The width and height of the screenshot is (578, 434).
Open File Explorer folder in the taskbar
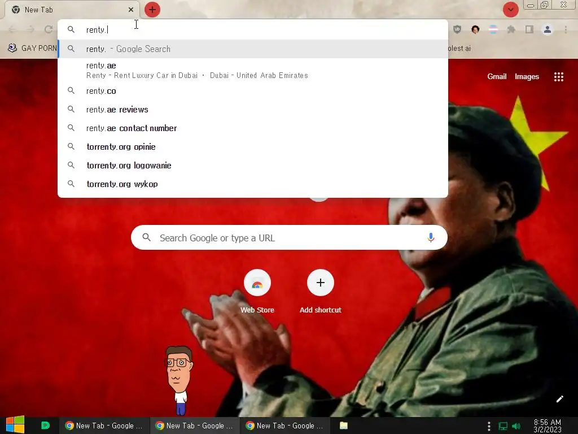[344, 426]
